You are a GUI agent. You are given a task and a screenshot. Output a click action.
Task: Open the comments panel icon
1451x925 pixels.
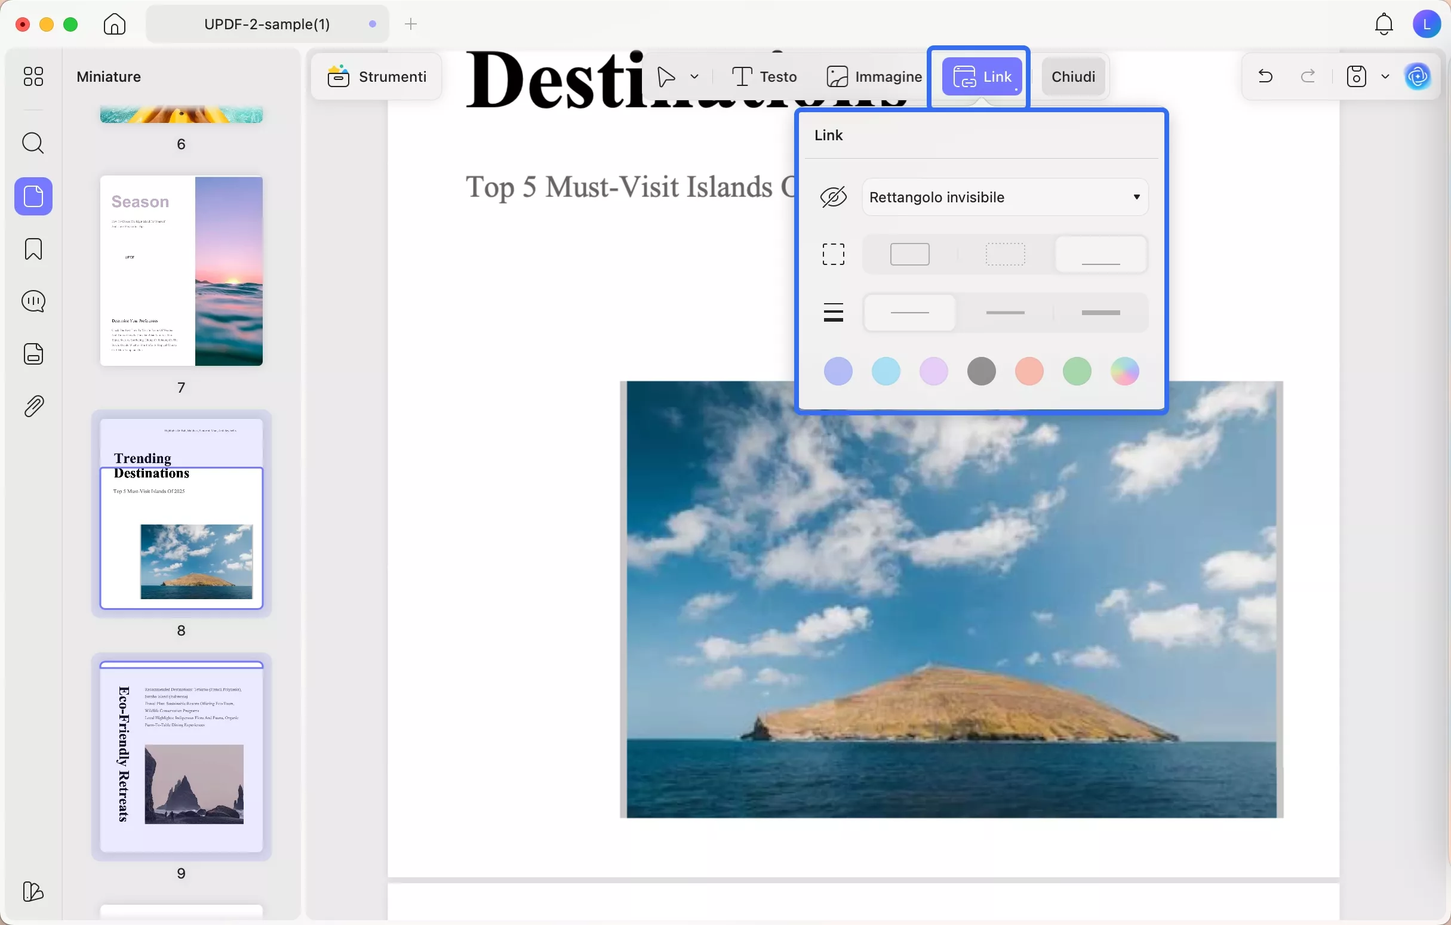click(x=33, y=301)
